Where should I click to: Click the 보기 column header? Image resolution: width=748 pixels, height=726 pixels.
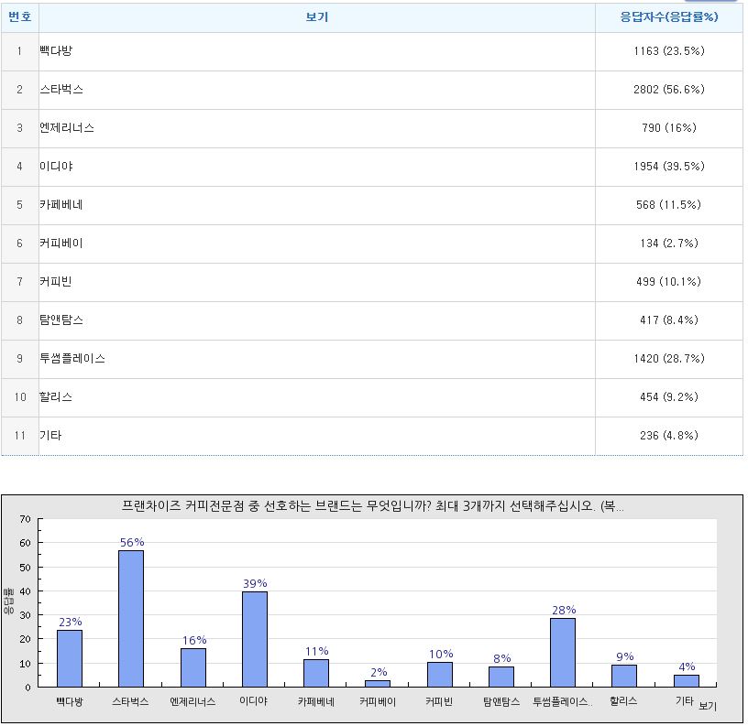coord(317,17)
